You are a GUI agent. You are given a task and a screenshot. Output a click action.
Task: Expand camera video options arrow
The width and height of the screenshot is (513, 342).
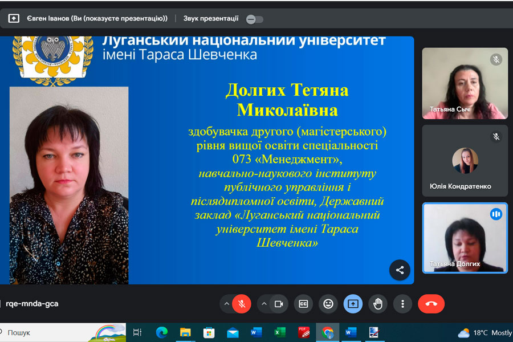[x=264, y=304]
